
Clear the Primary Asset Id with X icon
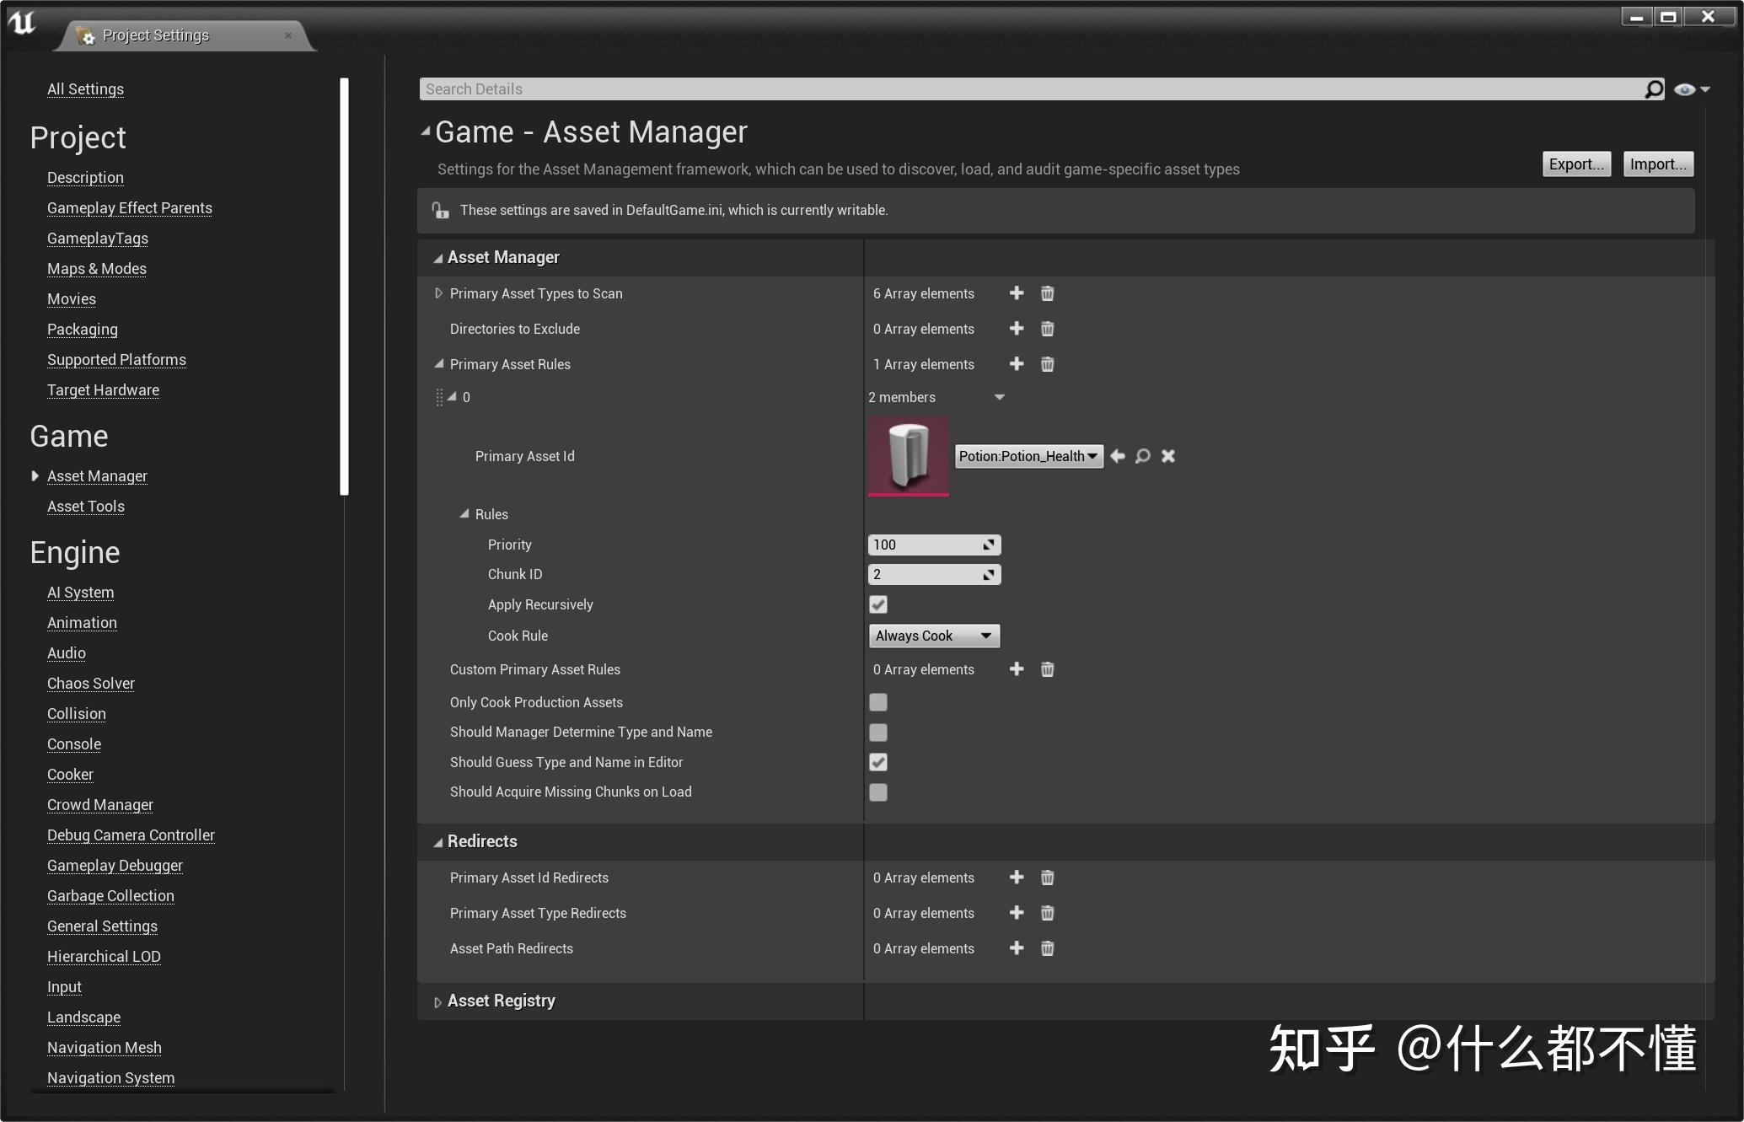click(1168, 456)
